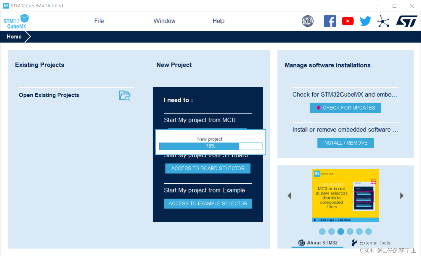Switch to the About STM32 tab
This screenshot has width=421, height=256.
pyautogui.click(x=318, y=243)
